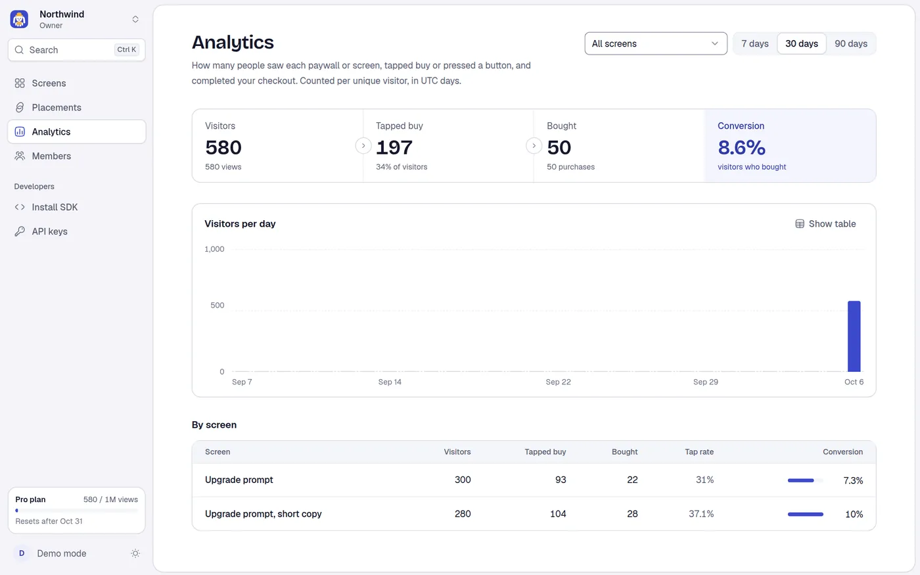Click the Demo mode account label

[x=62, y=553]
